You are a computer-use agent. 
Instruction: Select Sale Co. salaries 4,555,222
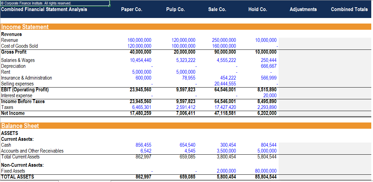pyautogui.click(x=227, y=60)
